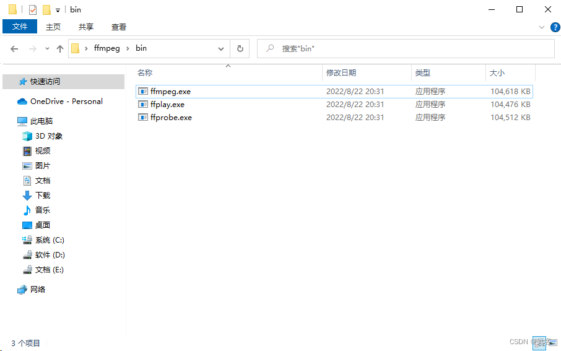Click the 快速访问 star icon
The height and width of the screenshot is (351, 561).
coord(23,82)
